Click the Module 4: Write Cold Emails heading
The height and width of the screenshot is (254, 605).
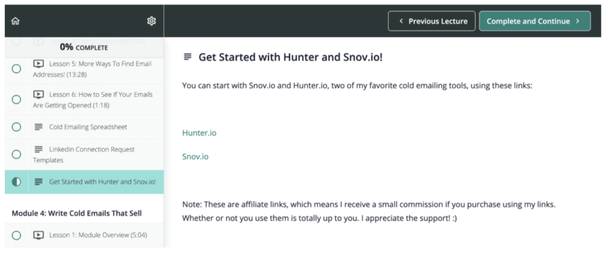point(77,213)
